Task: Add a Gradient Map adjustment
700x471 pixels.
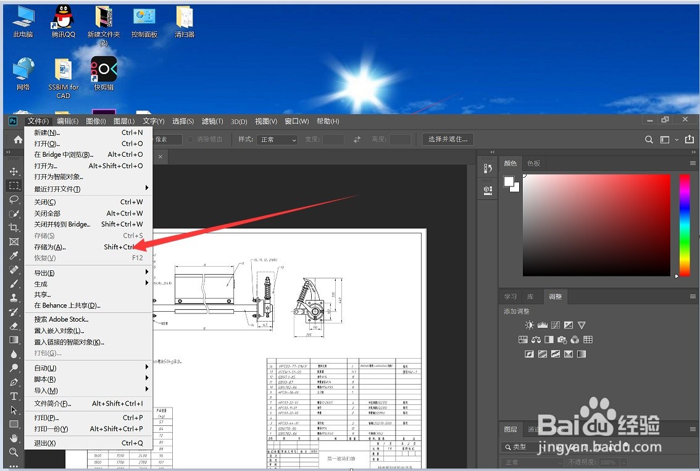Action: pos(581,354)
